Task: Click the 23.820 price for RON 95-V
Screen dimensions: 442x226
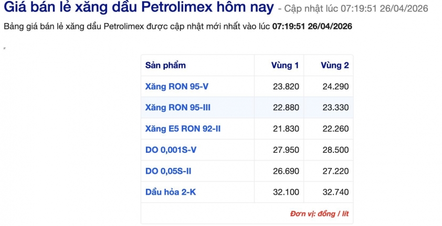Action: point(286,86)
